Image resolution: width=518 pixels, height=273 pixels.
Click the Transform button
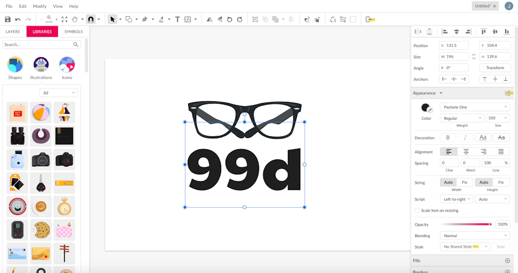click(x=495, y=68)
